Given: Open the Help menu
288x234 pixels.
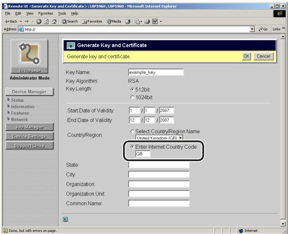Looking at the screenshot, I should coord(74,13).
